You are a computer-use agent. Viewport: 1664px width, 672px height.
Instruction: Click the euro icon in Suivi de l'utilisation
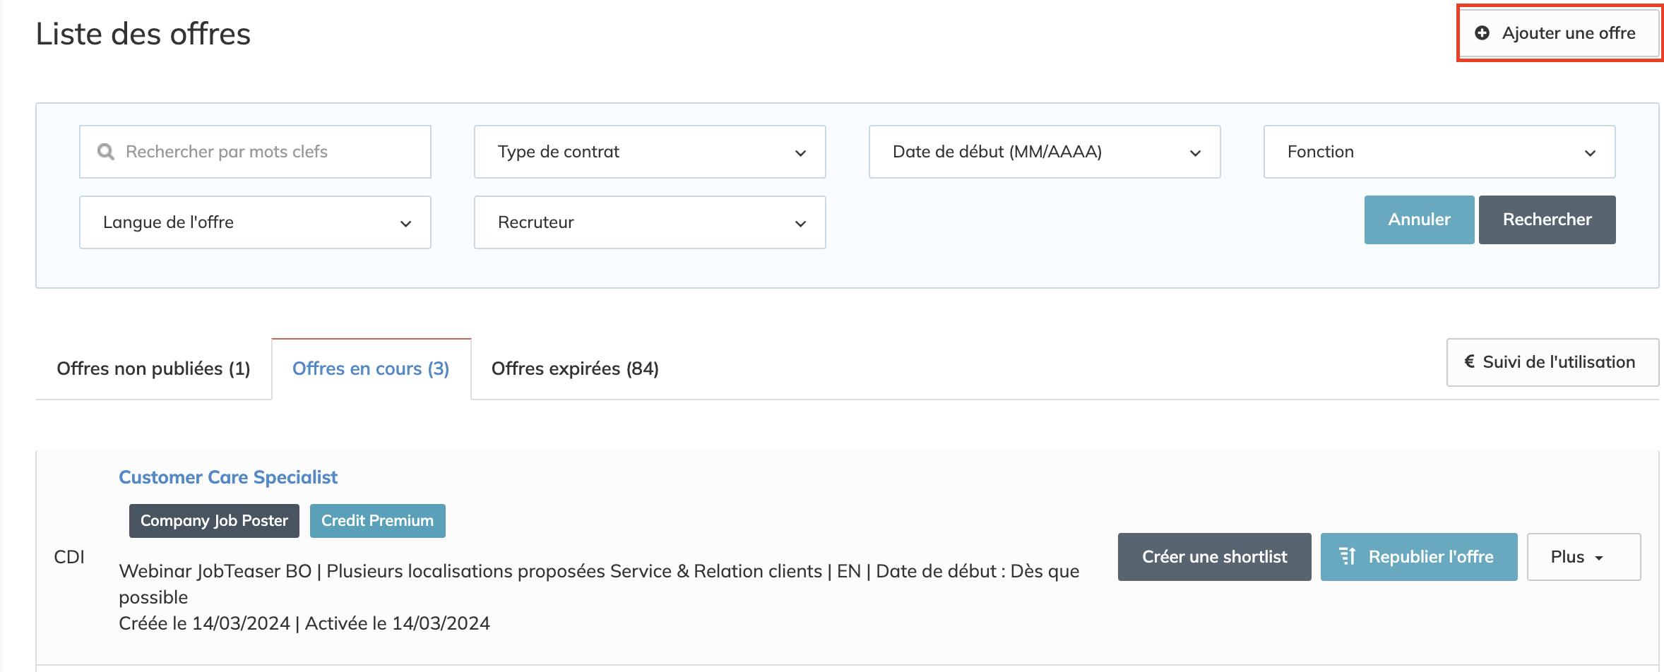pyautogui.click(x=1470, y=362)
